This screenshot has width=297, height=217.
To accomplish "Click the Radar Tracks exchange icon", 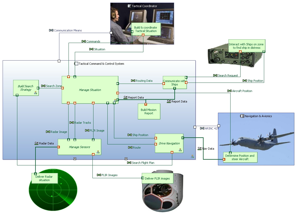I will [x=72, y=122].
